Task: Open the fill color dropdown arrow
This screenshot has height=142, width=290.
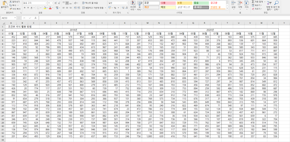Action: click(x=47, y=8)
